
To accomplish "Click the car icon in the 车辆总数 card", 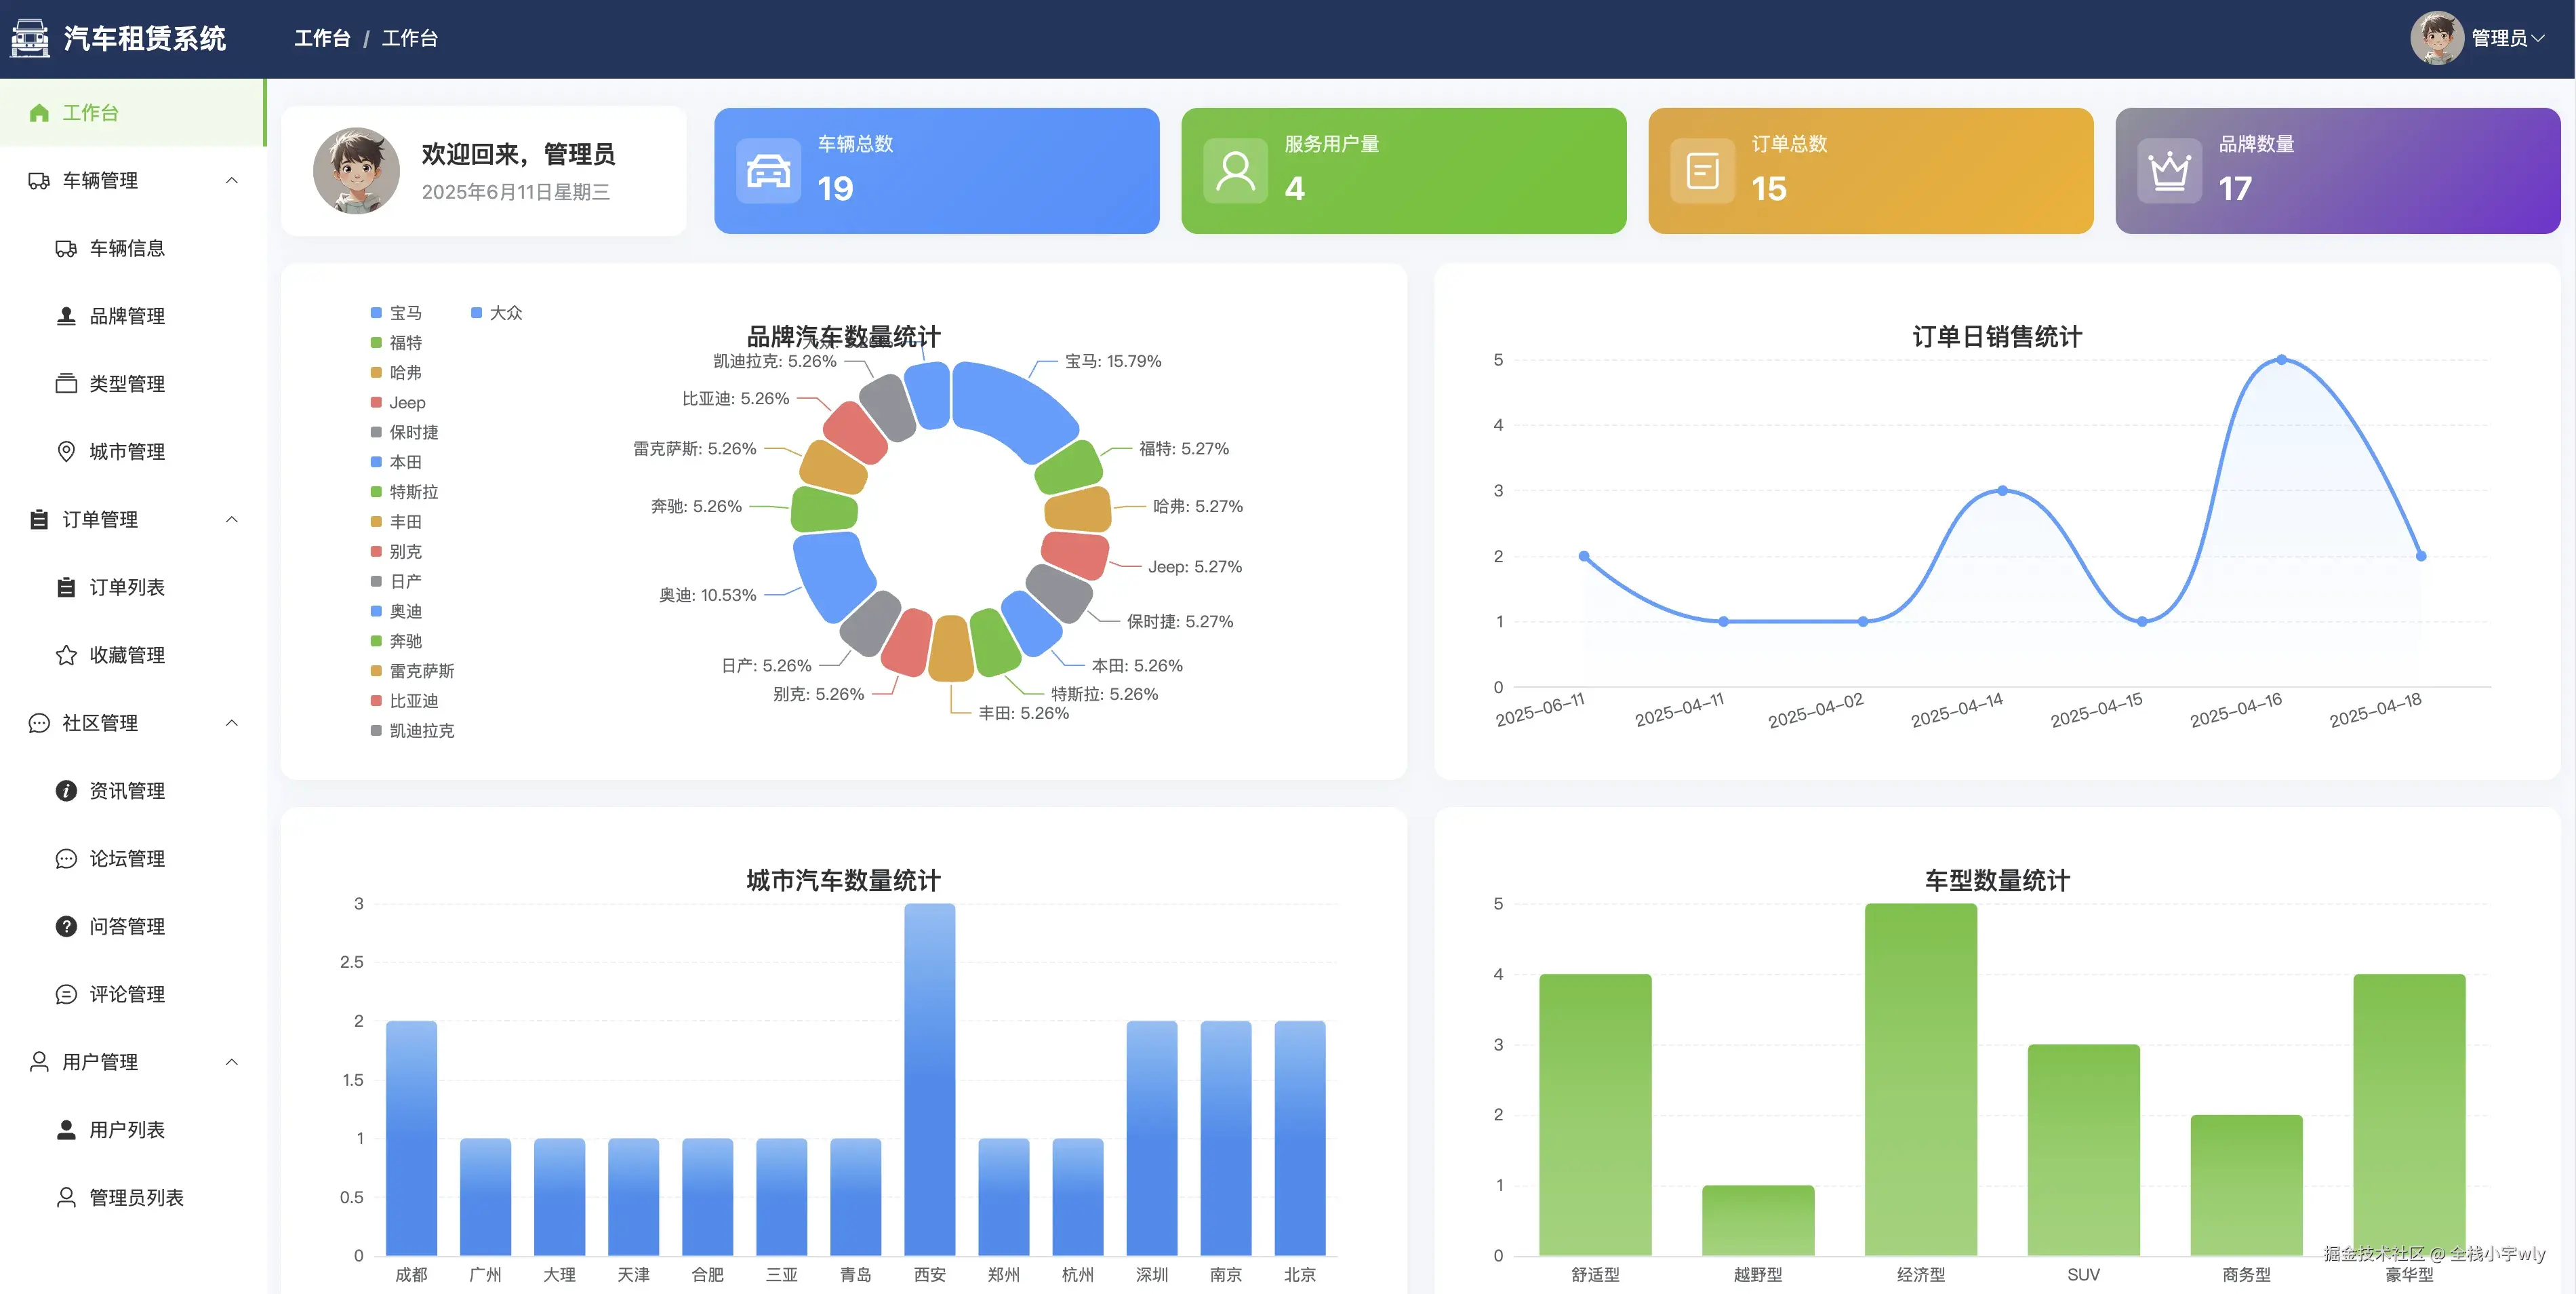I will pos(768,171).
